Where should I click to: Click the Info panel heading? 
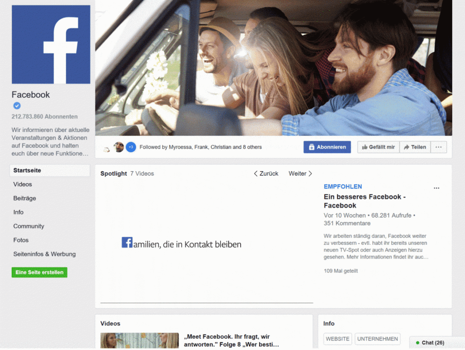coord(329,324)
